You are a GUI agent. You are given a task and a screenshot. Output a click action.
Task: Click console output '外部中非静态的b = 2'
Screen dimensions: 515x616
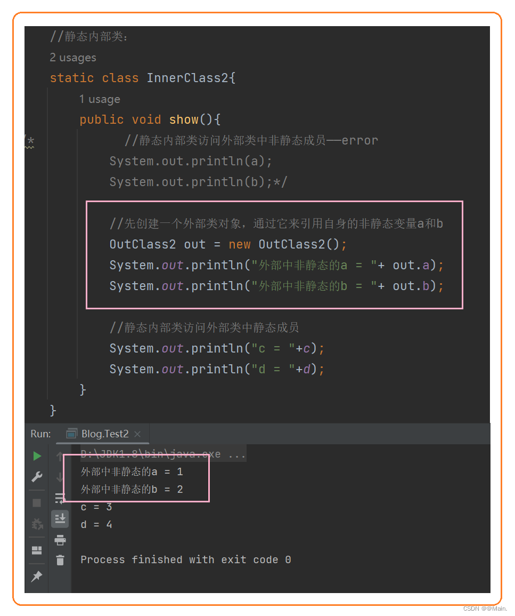click(x=132, y=489)
